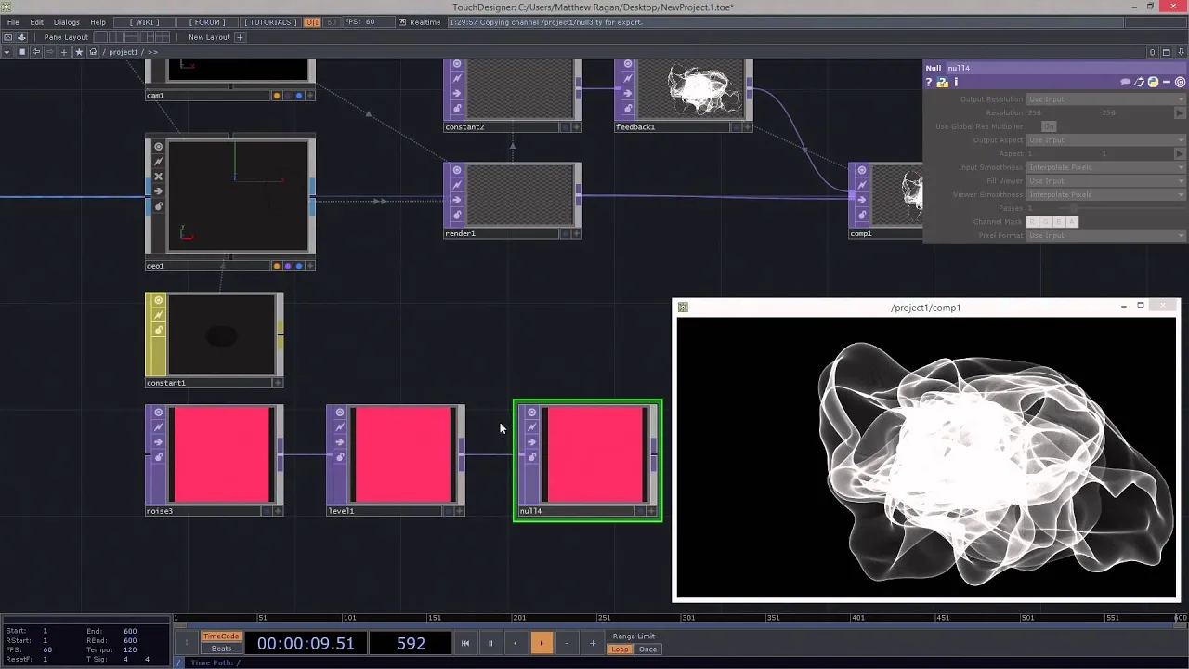Screen dimensions: 1189x669
Task: Go back with left arrow in path bar
Action: (x=36, y=52)
